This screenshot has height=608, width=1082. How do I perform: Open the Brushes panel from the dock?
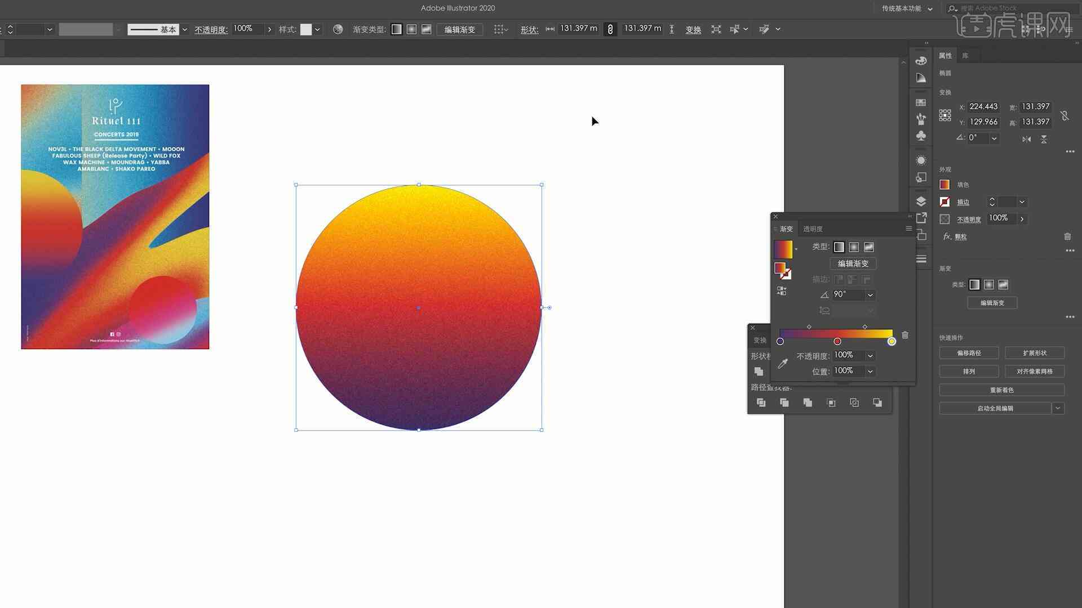[921, 119]
